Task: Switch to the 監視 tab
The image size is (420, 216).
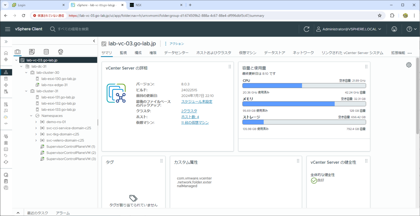Action: pos(123,53)
